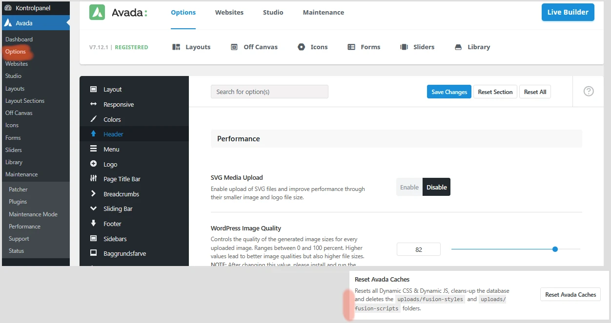Click the Responsive arrows icon
The image size is (611, 323).
point(93,104)
